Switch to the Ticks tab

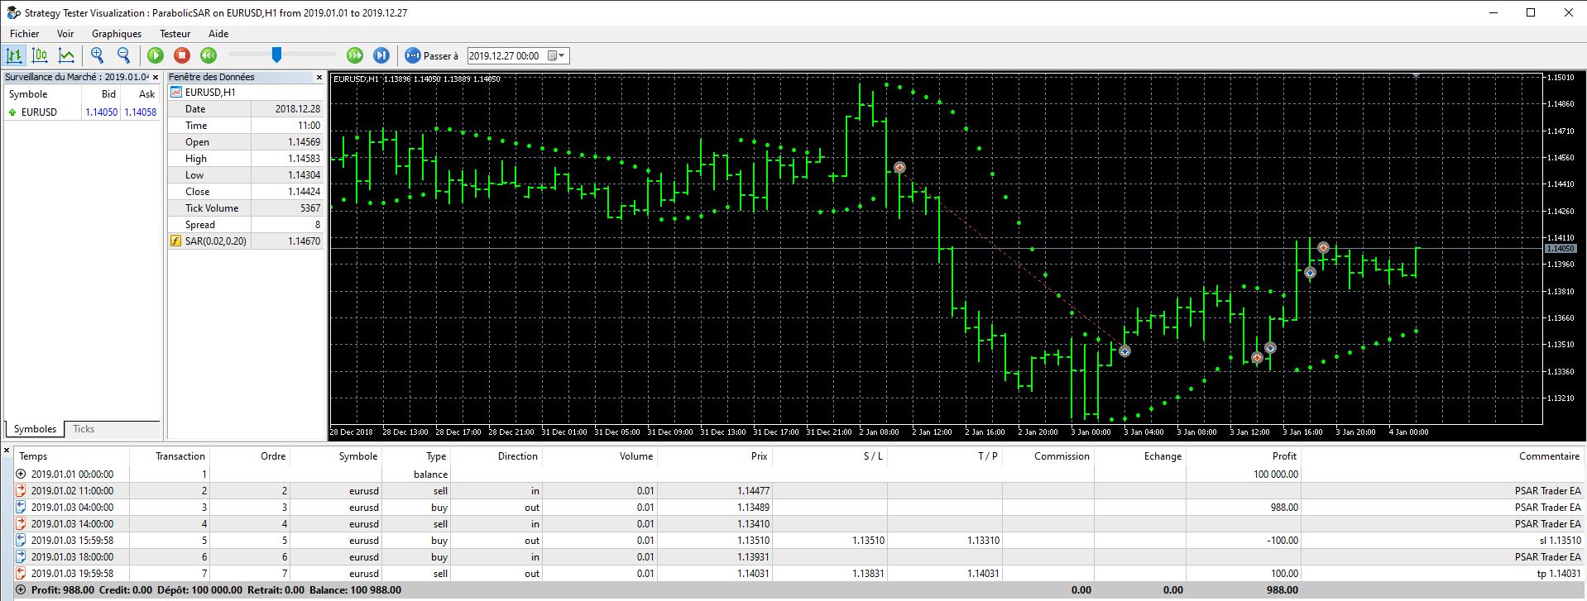84,429
